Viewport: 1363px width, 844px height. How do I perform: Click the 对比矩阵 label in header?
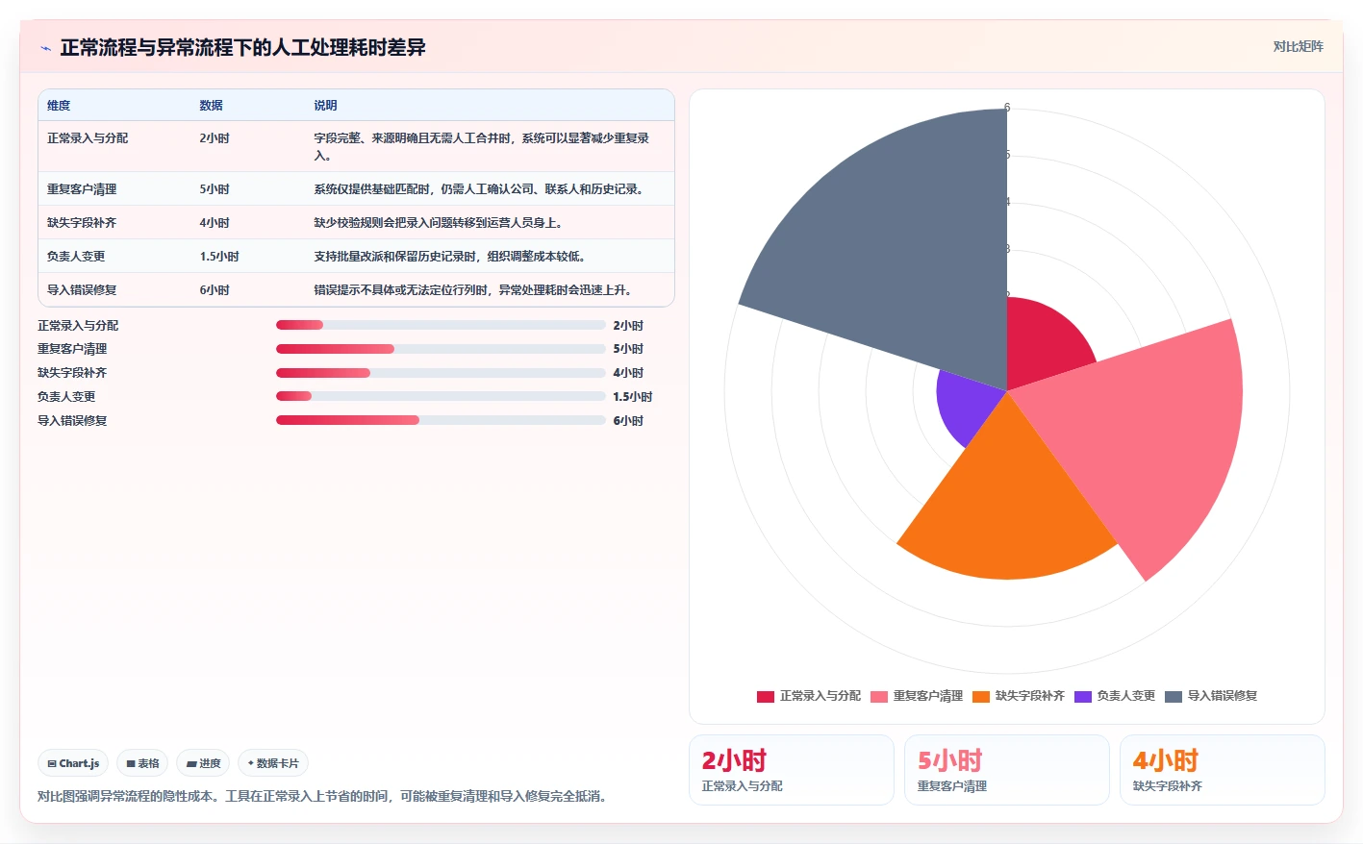click(x=1298, y=46)
